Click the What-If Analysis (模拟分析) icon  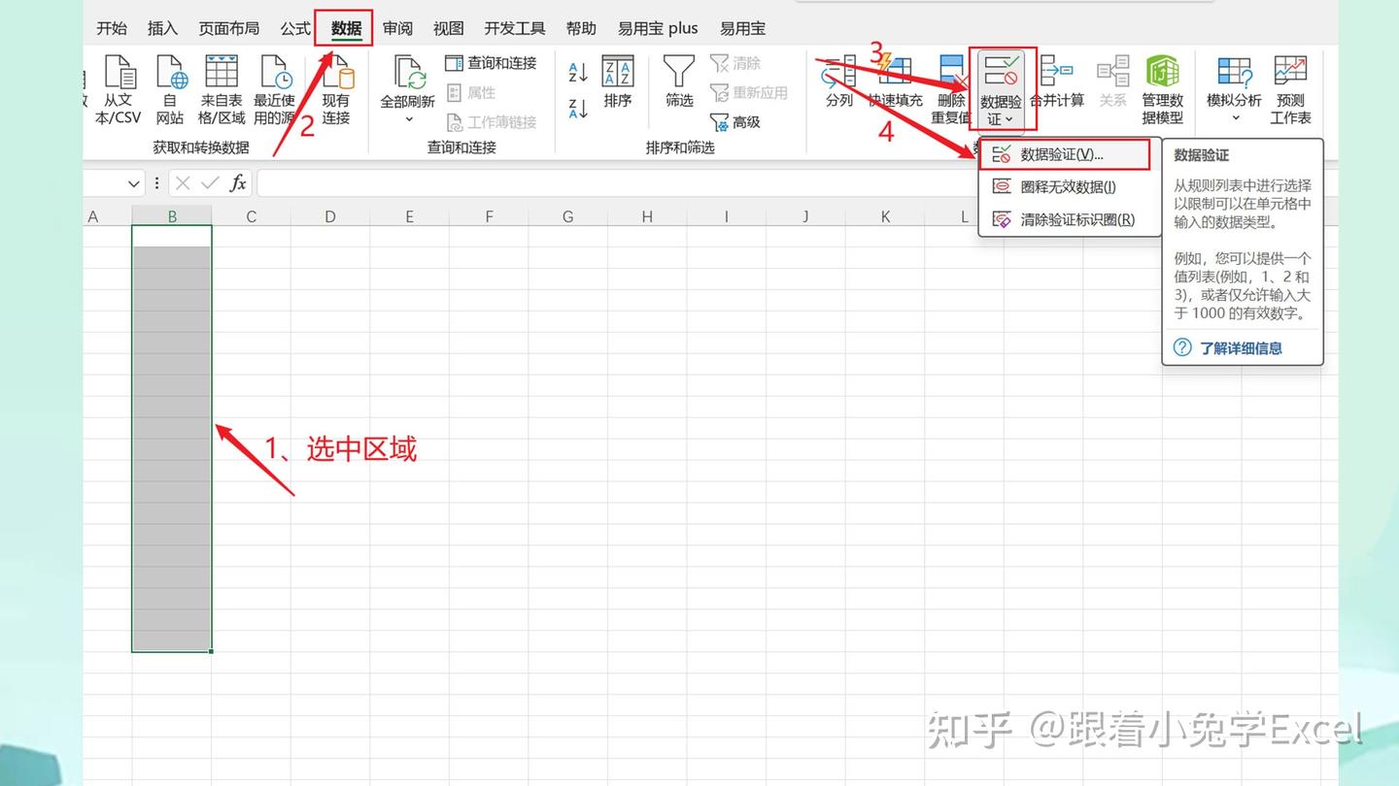[x=1235, y=73]
